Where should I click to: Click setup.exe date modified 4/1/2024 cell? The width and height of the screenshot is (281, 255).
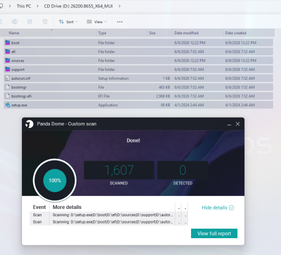[x=189, y=105]
